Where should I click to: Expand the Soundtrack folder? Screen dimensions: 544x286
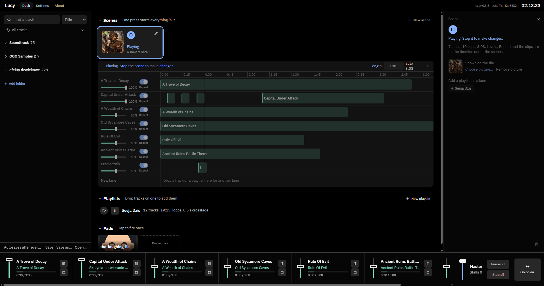tap(6, 43)
